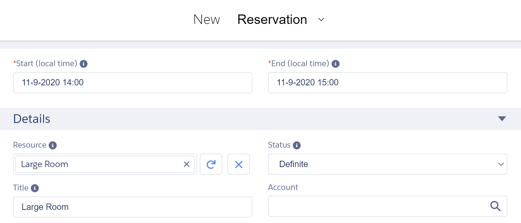The height and width of the screenshot is (223, 521).
Task: Open the Reservation record type dropdown chevron
Action: click(x=321, y=20)
